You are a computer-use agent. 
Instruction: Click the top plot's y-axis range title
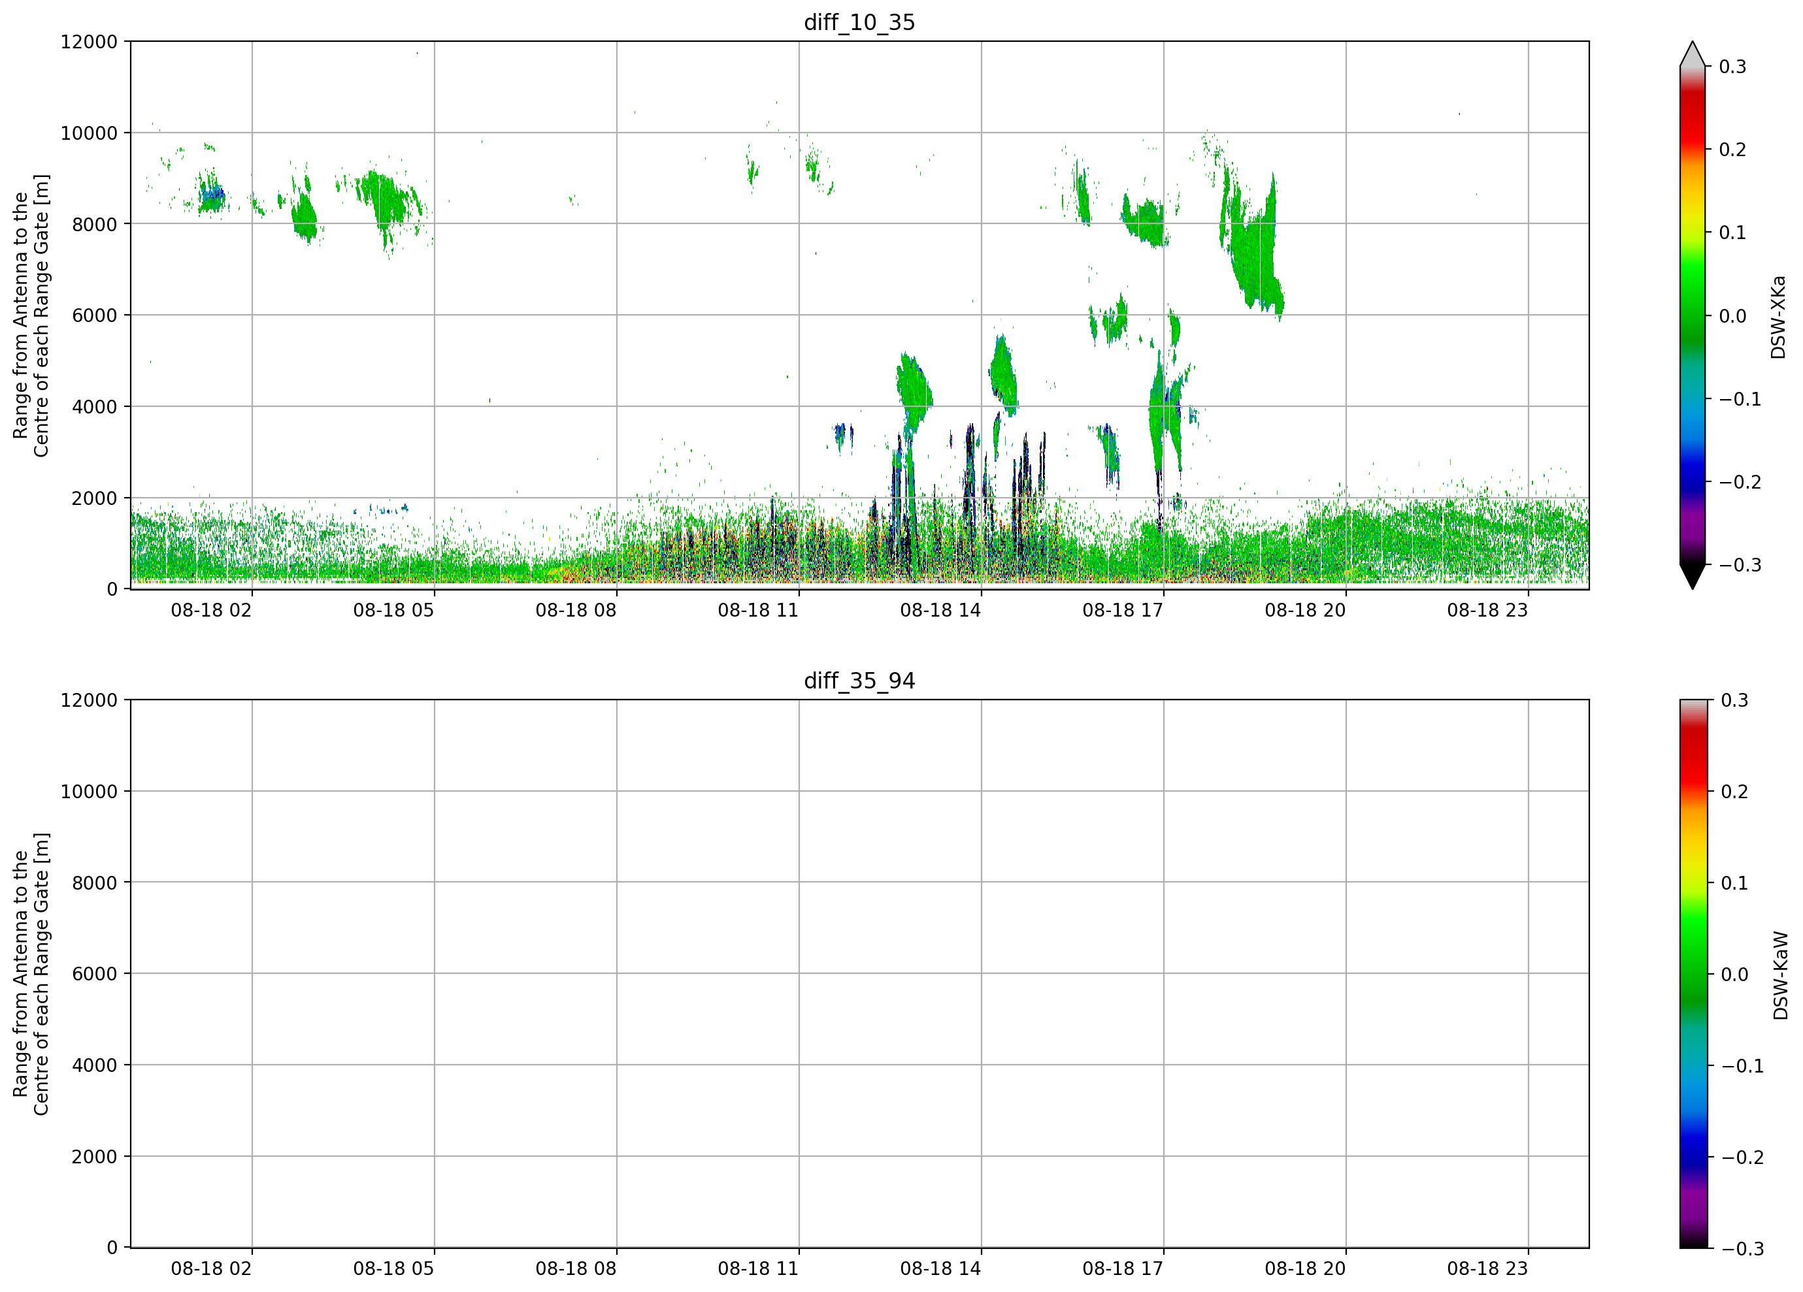point(31,315)
